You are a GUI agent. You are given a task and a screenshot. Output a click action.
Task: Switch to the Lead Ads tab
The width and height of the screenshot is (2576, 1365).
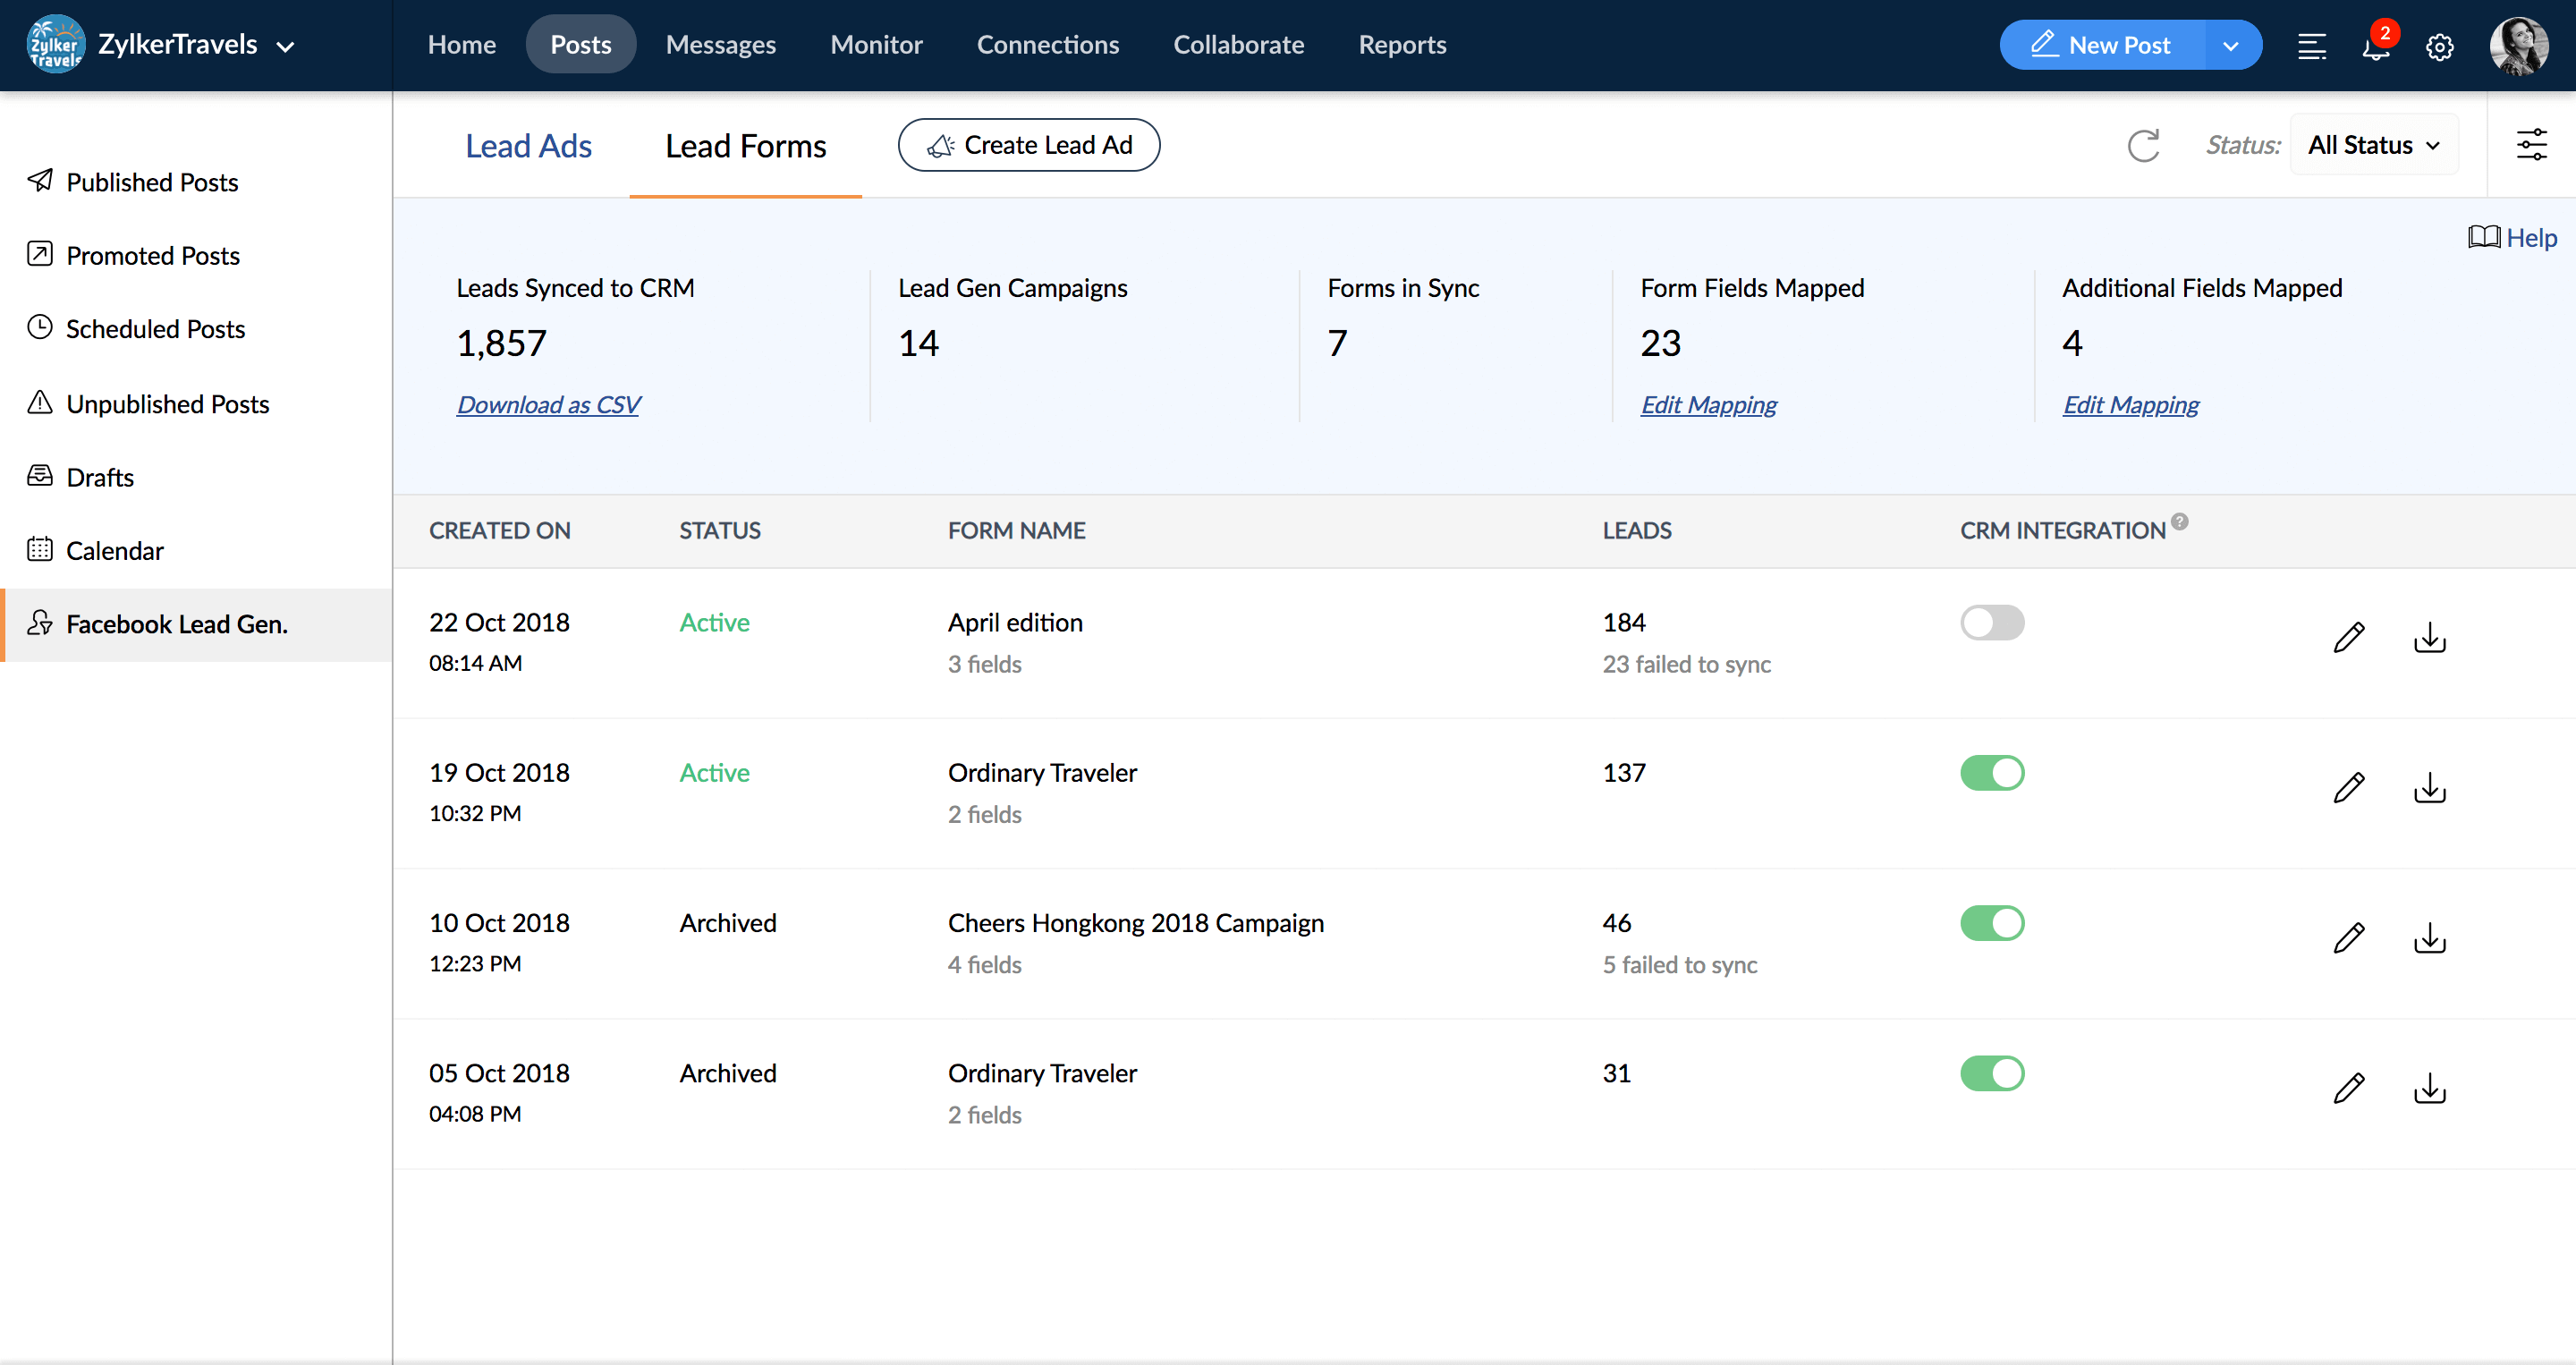point(528,145)
